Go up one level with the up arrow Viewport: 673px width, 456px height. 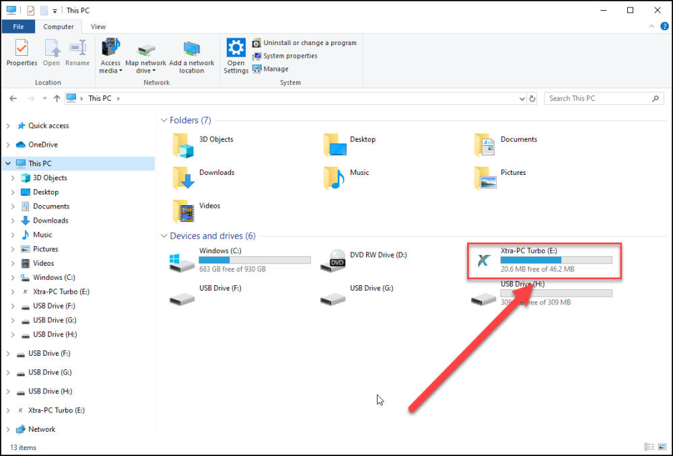point(57,98)
